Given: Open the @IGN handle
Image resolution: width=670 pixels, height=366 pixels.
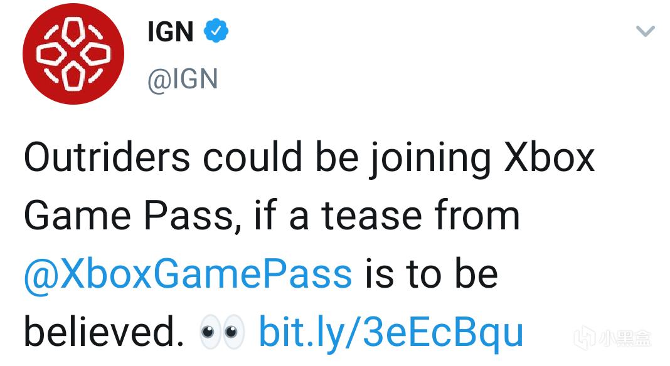Looking at the screenshot, I should pyautogui.click(x=183, y=80).
